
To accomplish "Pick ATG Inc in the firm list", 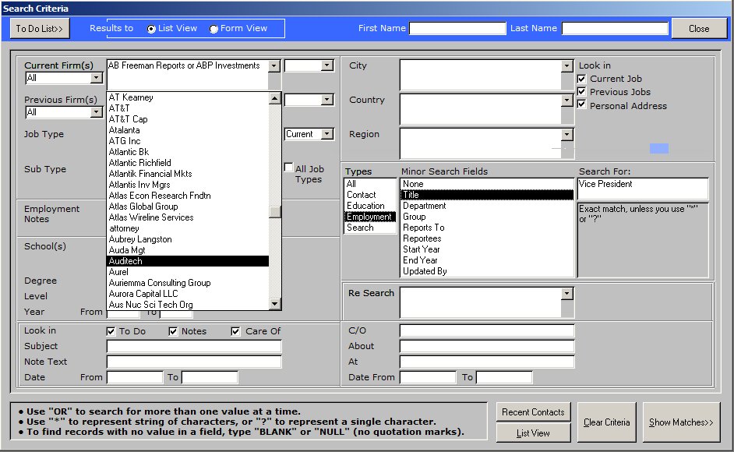I will coord(189,141).
